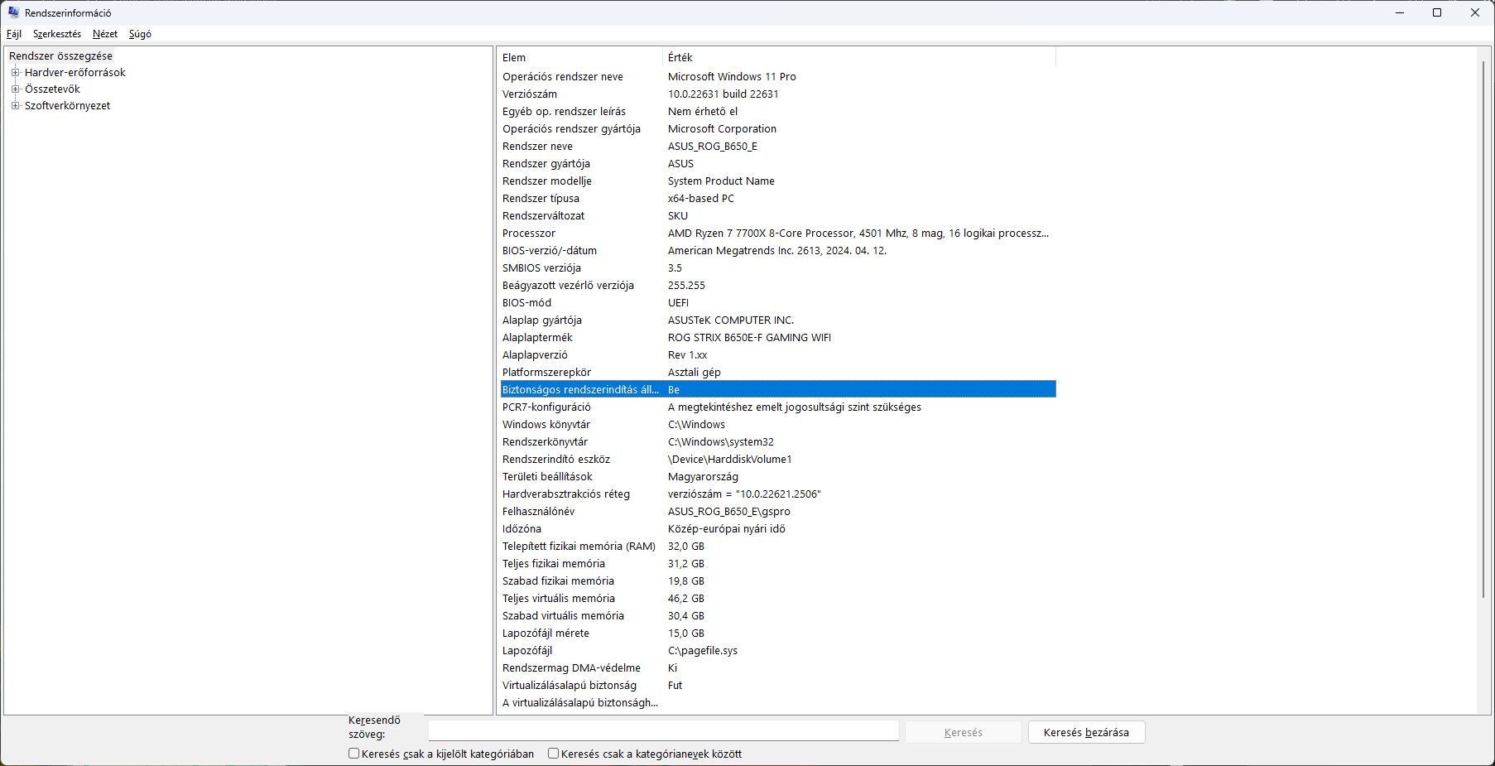Viewport: 1495px width, 766px height.
Task: Click the Rendszerinformáció app icon in title bar
Action: tap(13, 12)
